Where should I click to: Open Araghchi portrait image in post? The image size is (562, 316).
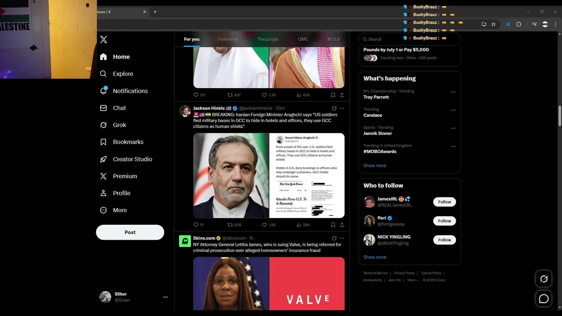point(231,176)
